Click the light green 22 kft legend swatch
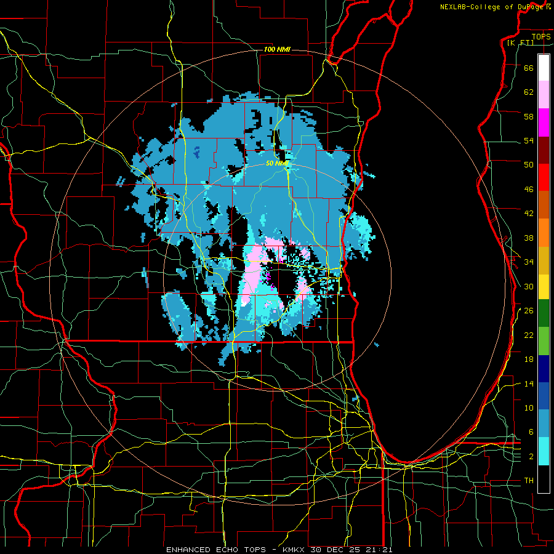The width and height of the screenshot is (554, 554). click(x=544, y=340)
